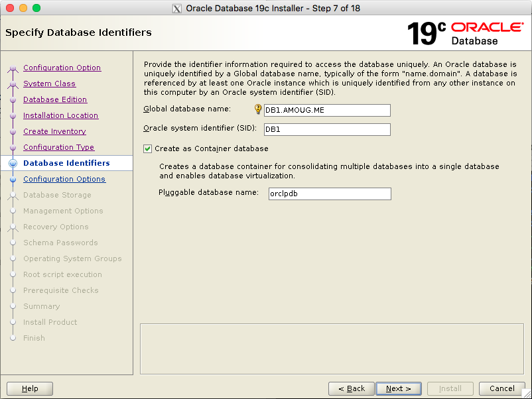
Task: Click the hint lightbulb icon beside Global database name
Action: (258, 109)
